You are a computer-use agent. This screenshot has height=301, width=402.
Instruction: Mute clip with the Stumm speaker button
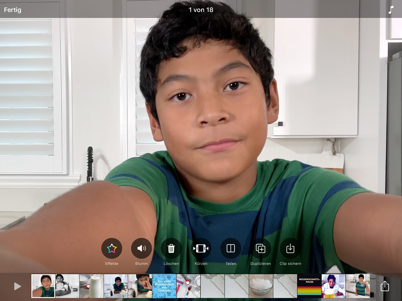142,248
